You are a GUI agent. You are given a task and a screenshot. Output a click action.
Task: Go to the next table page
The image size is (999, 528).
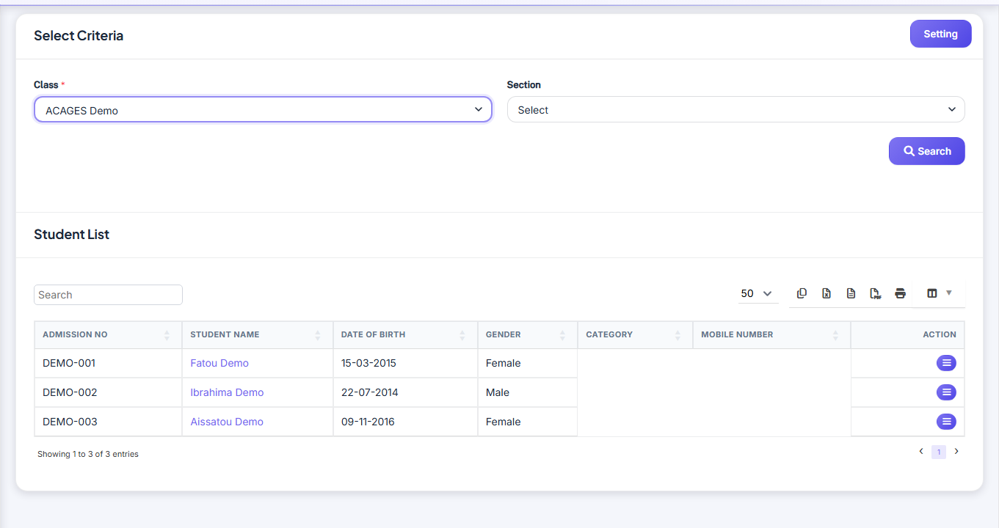956,451
